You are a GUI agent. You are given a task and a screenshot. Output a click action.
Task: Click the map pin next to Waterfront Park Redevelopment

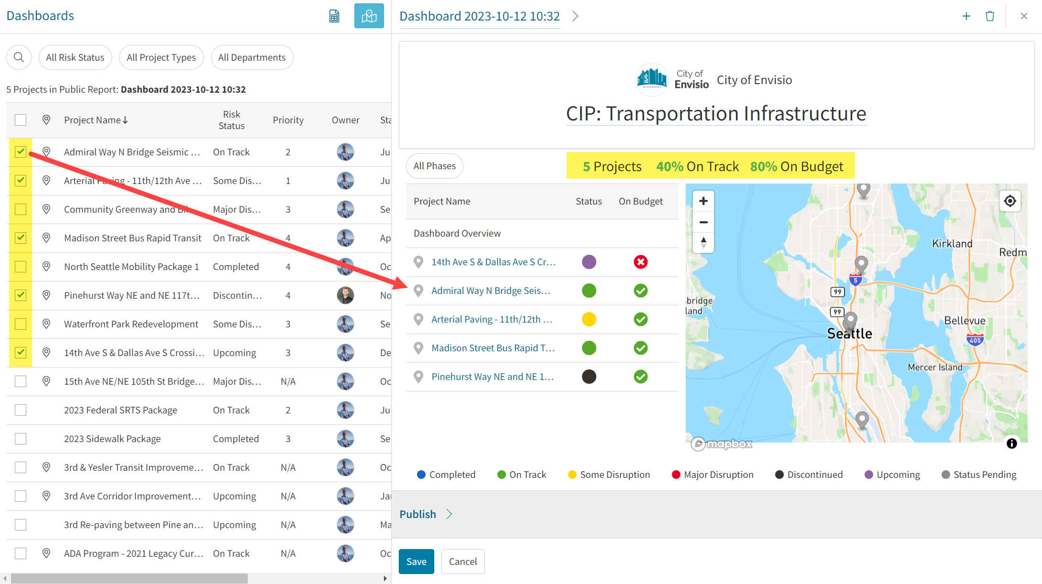[x=46, y=324]
